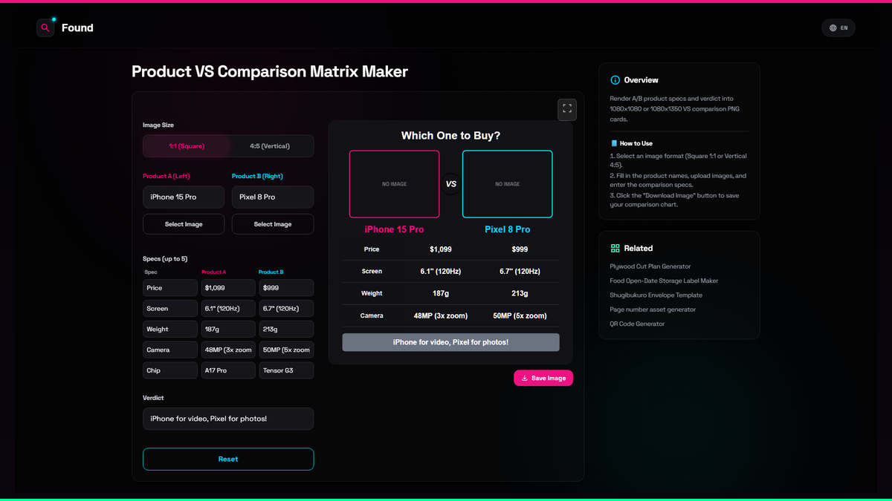Click the Product B name field
892x501 pixels.
tap(273, 197)
